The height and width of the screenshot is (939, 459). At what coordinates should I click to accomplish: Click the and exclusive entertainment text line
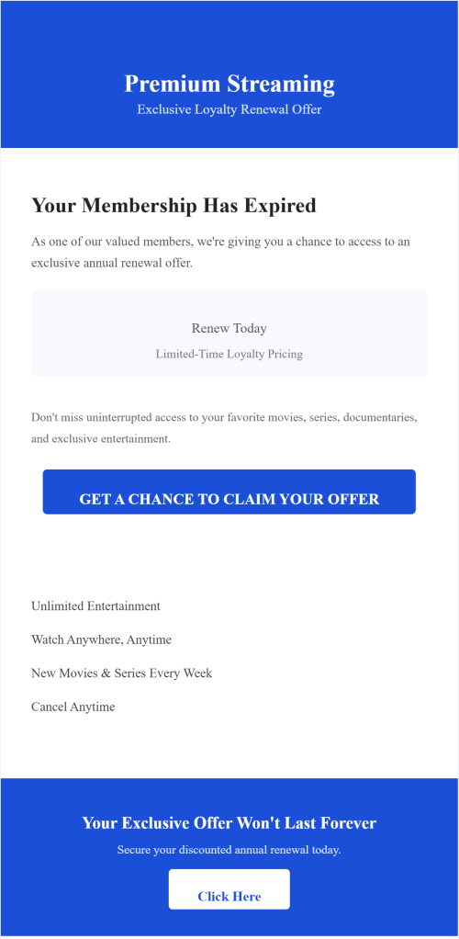(x=101, y=439)
